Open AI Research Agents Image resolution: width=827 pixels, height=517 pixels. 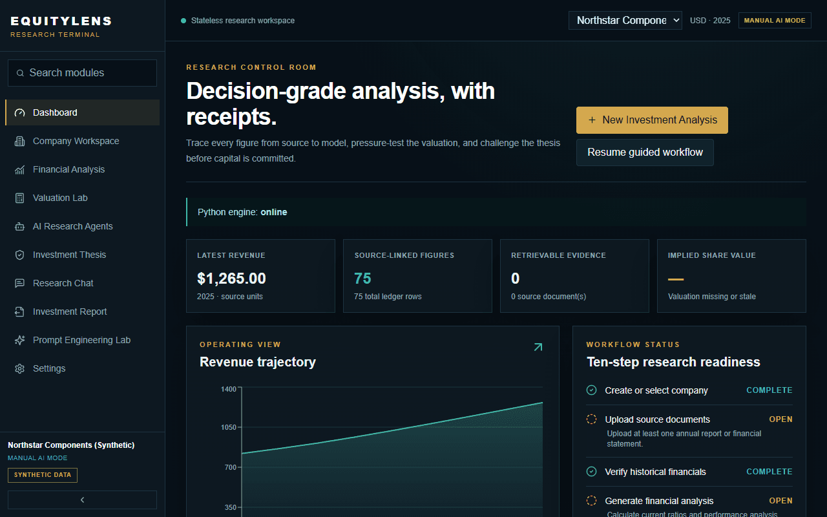pos(82,226)
